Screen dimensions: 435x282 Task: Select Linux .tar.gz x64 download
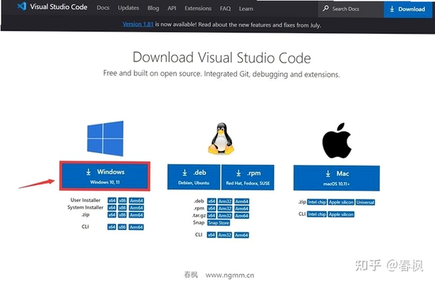click(212, 215)
